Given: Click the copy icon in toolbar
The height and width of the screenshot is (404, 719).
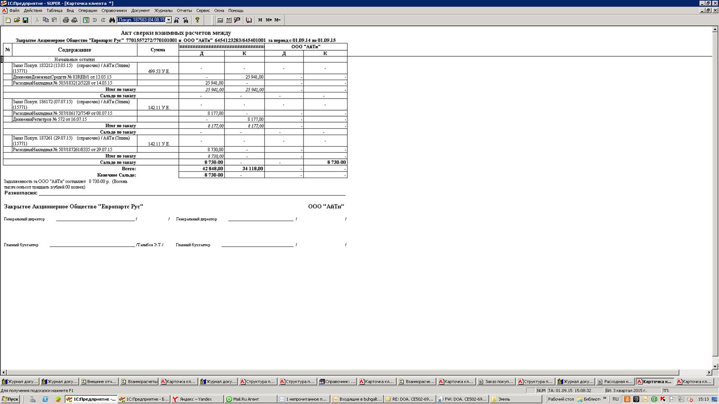Looking at the screenshot, I should [x=46, y=20].
